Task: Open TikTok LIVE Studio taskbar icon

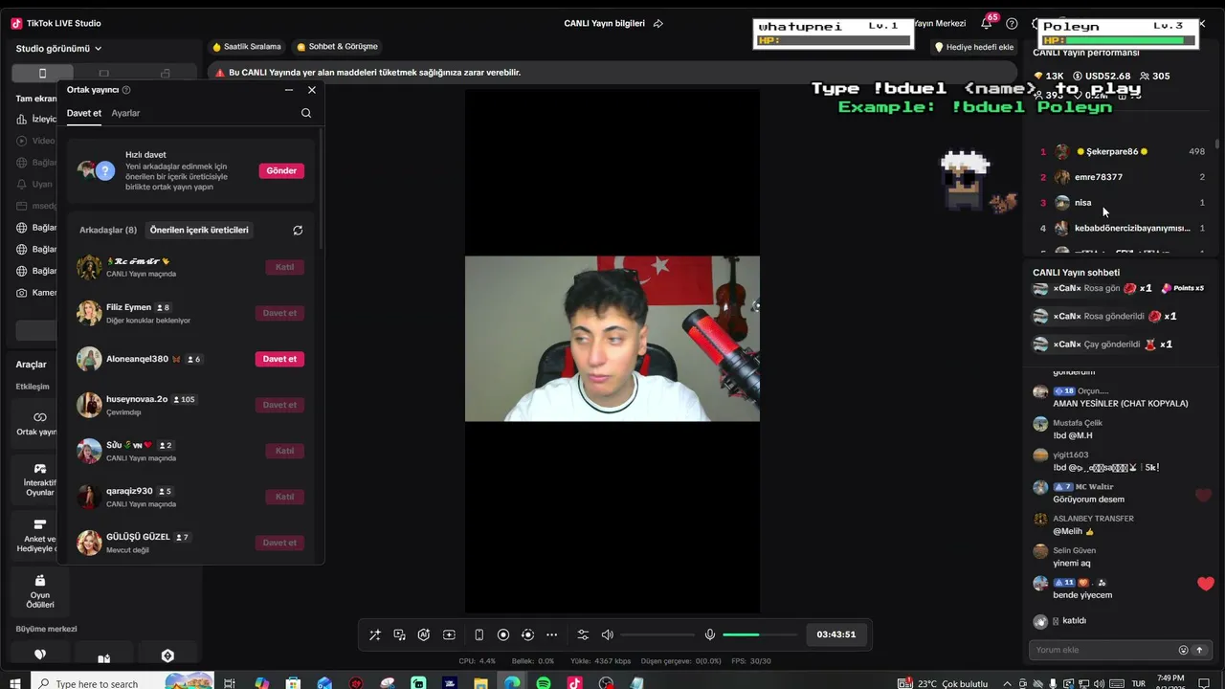Action: coord(574,683)
